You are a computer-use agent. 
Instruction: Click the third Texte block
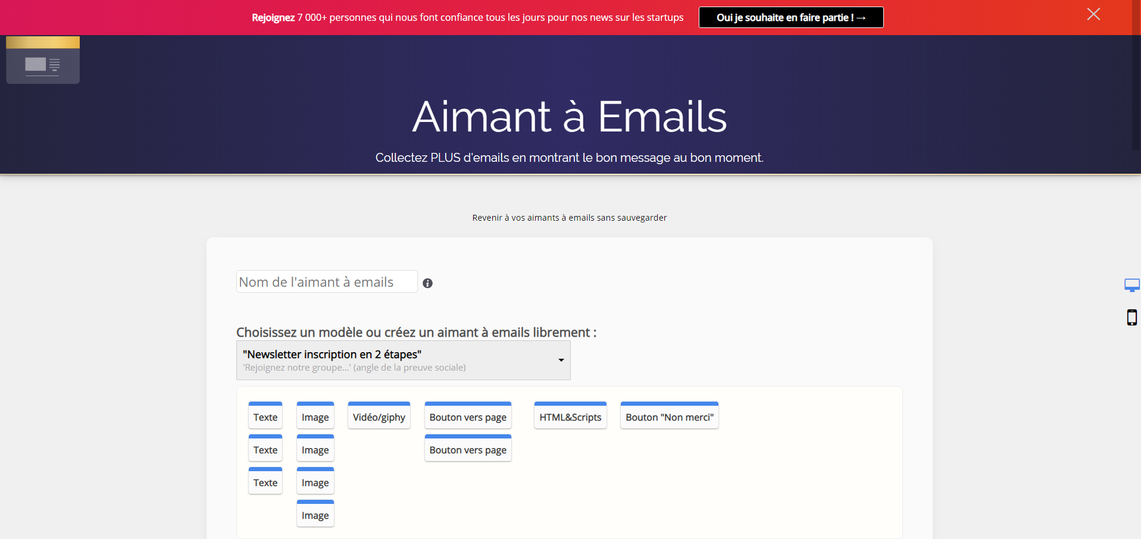(x=265, y=482)
